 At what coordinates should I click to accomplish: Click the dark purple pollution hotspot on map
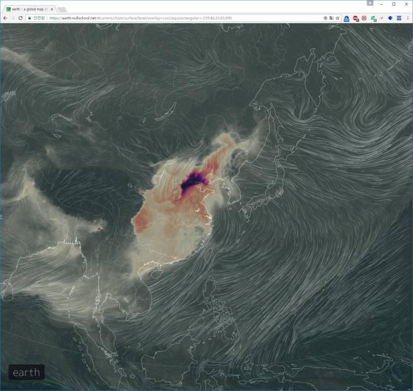(192, 181)
